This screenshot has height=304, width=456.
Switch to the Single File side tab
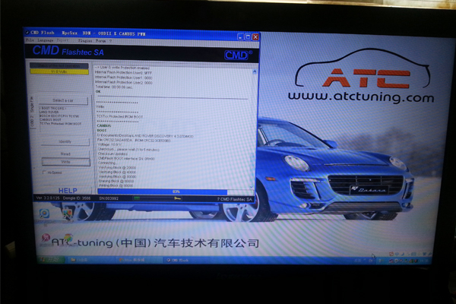32,105
